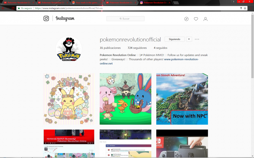Open the three-dots options menu on profile
The height and width of the screenshot is (158, 254).
click(x=197, y=39)
